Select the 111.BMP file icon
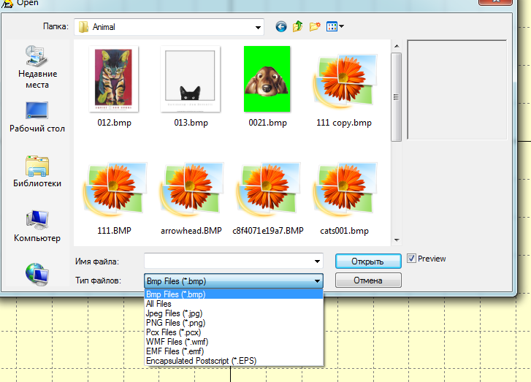Viewport: 531px width, 382px height. (x=115, y=190)
